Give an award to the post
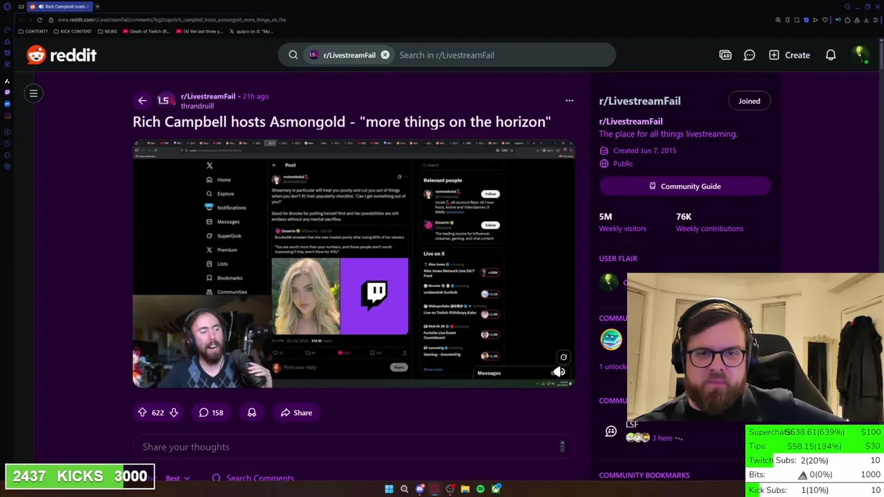The image size is (884, 497). [252, 413]
